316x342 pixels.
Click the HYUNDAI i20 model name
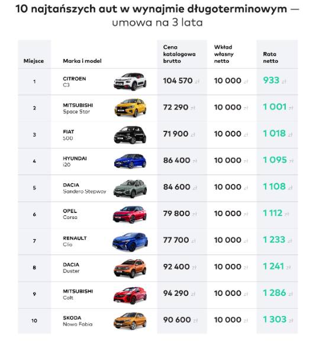pyautogui.click(x=75, y=162)
